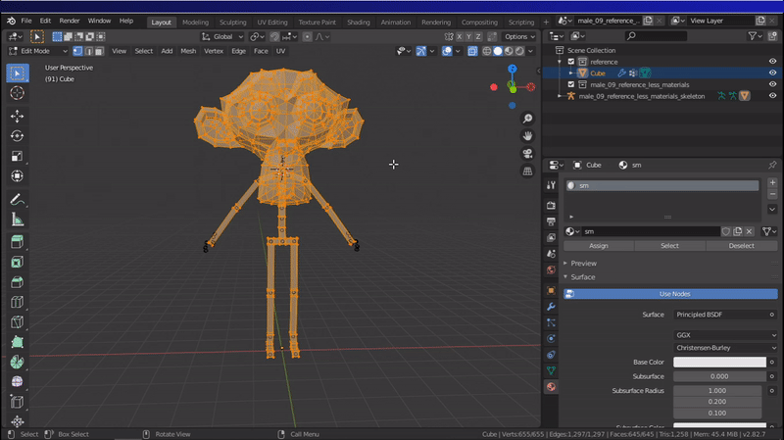Open the GGX distribution dropdown

point(719,334)
